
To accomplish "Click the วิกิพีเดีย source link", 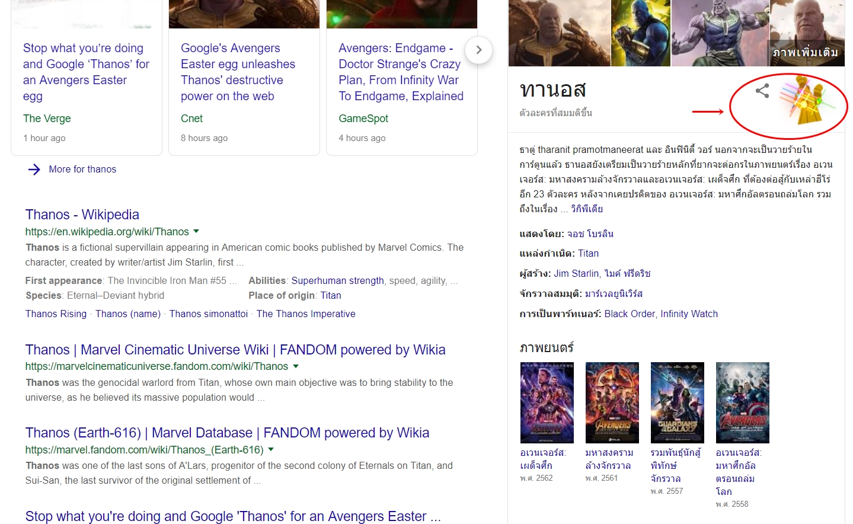I will tap(587, 209).
